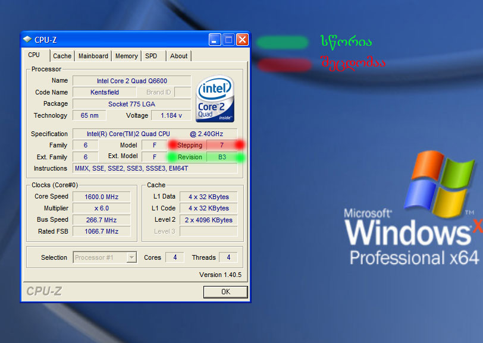Click the Core Speed value field
Screen dimensions: 483x343
pos(101,197)
